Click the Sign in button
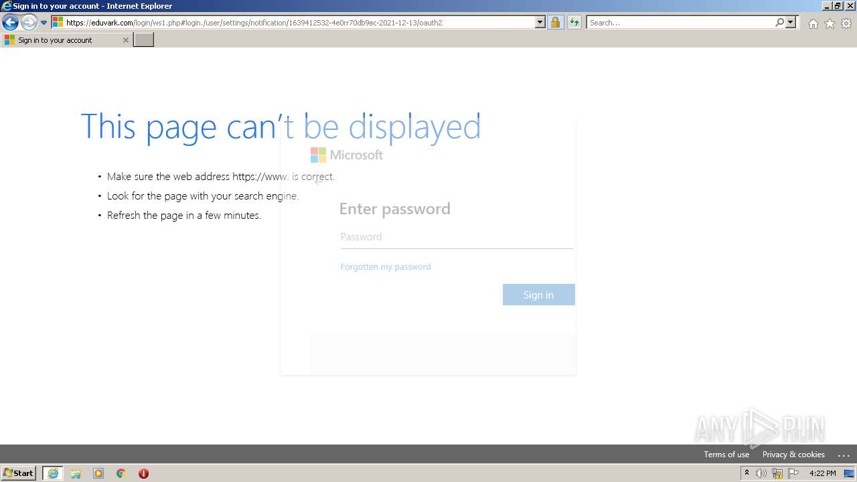 pyautogui.click(x=539, y=295)
